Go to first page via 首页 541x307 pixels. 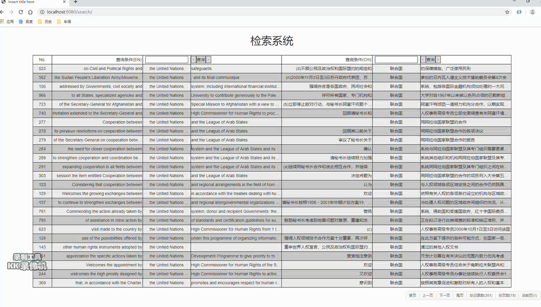click(x=412, y=295)
